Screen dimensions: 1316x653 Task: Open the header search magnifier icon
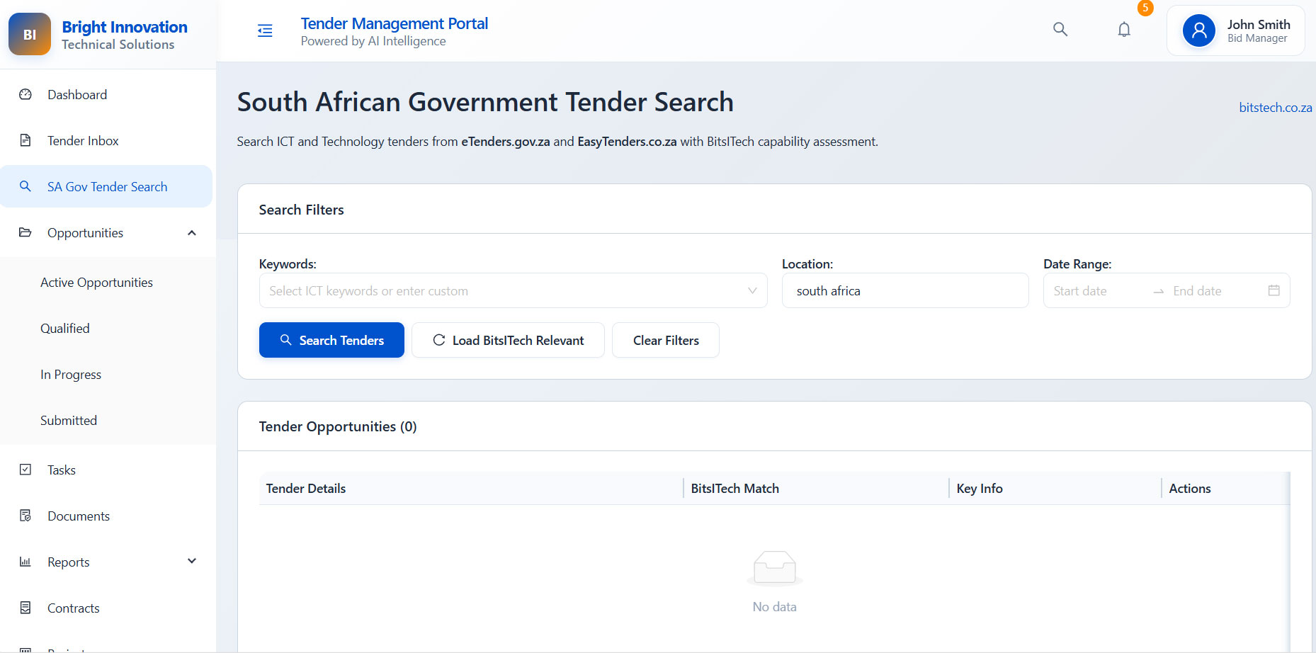[x=1060, y=29]
